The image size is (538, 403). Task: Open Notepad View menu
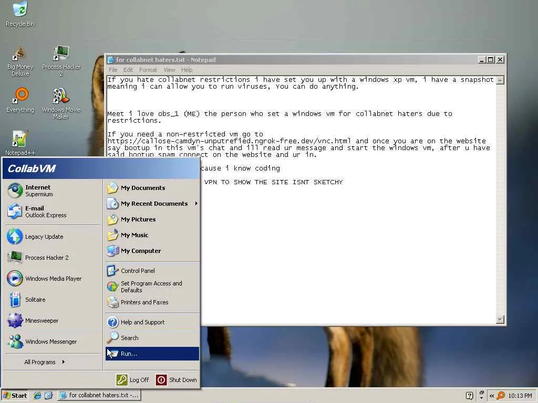(x=169, y=70)
